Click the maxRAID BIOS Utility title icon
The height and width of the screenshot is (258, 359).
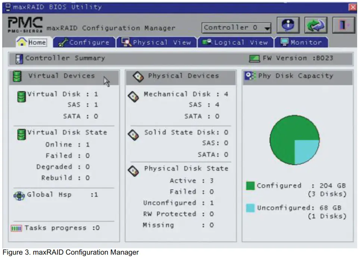(8, 7)
